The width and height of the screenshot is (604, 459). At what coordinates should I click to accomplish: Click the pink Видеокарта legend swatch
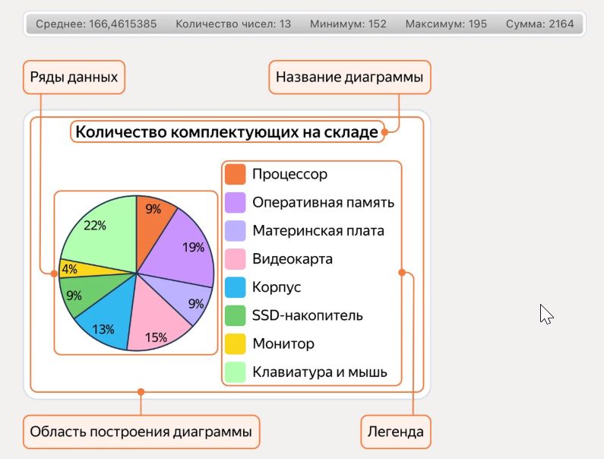point(236,259)
